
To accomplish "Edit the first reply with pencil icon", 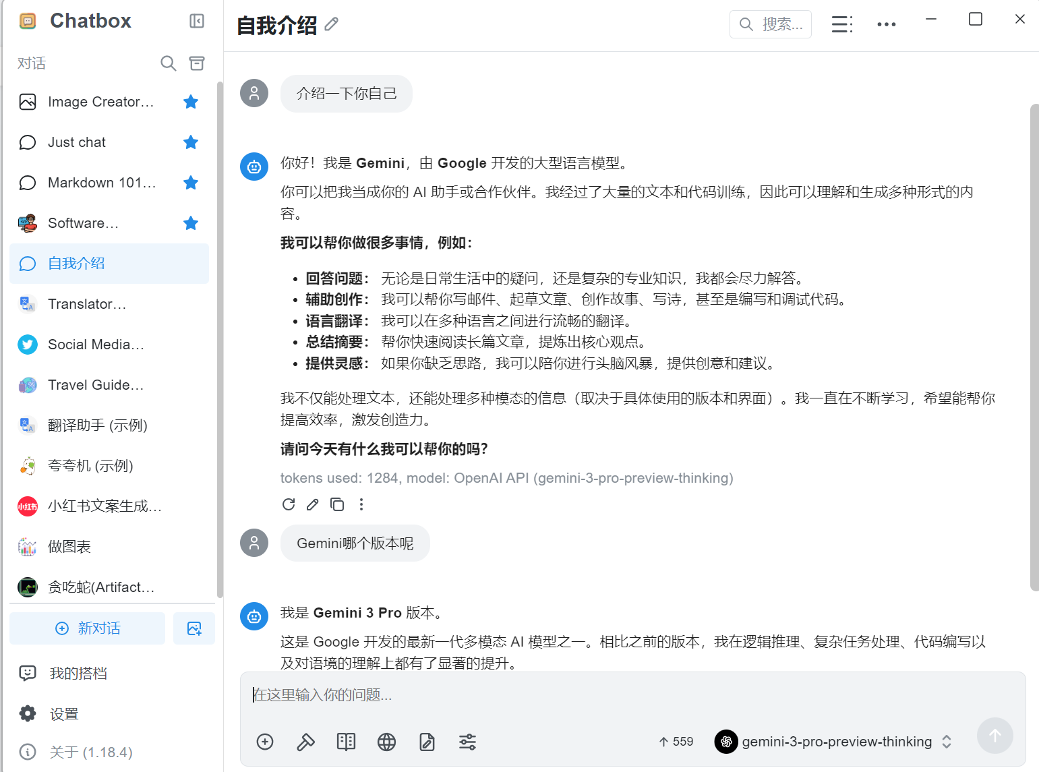I will point(313,504).
